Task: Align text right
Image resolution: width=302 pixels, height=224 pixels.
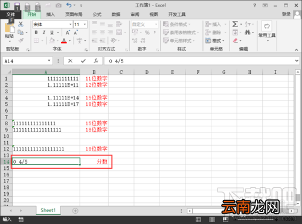Action: click(110, 33)
